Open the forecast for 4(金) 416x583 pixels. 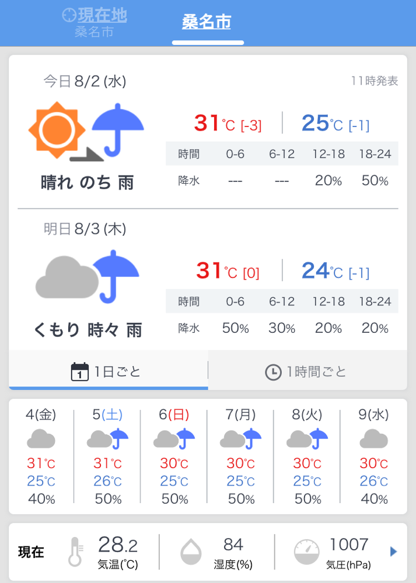[x=41, y=456]
